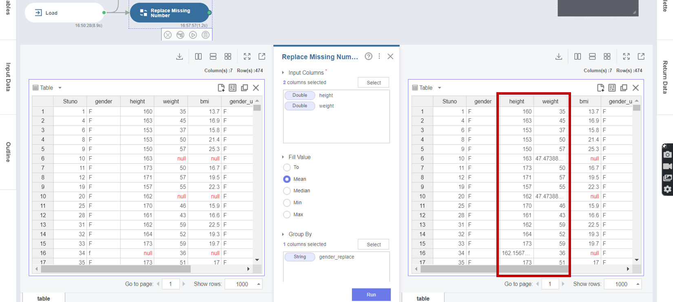Expand input data panel to fullscreen
The width and height of the screenshot is (673, 302).
[x=247, y=56]
